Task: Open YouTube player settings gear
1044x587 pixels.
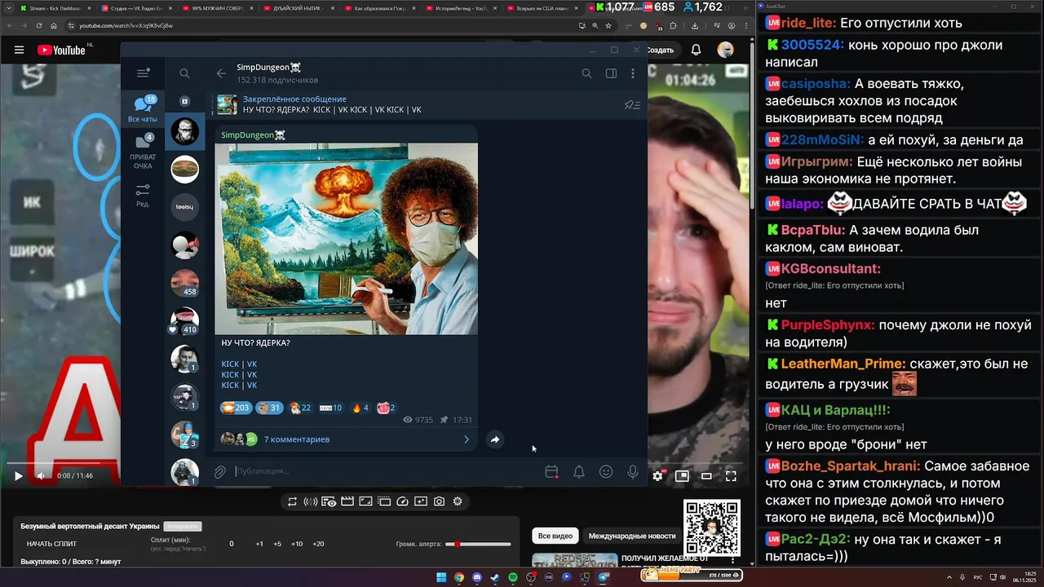Action: point(657,476)
